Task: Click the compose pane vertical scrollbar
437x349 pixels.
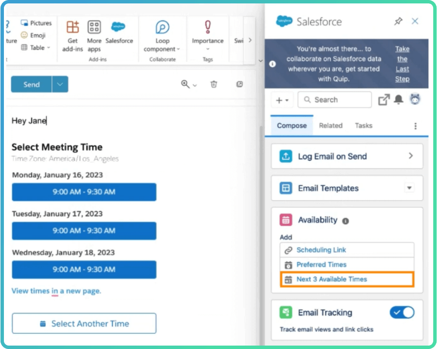Action: click(x=261, y=235)
